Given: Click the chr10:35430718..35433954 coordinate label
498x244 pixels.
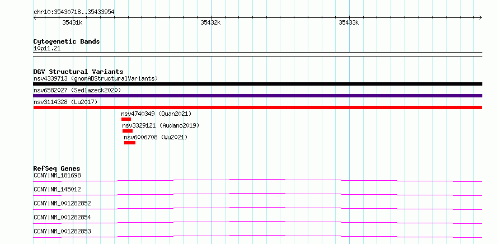Looking at the screenshot, I should click(74, 12).
